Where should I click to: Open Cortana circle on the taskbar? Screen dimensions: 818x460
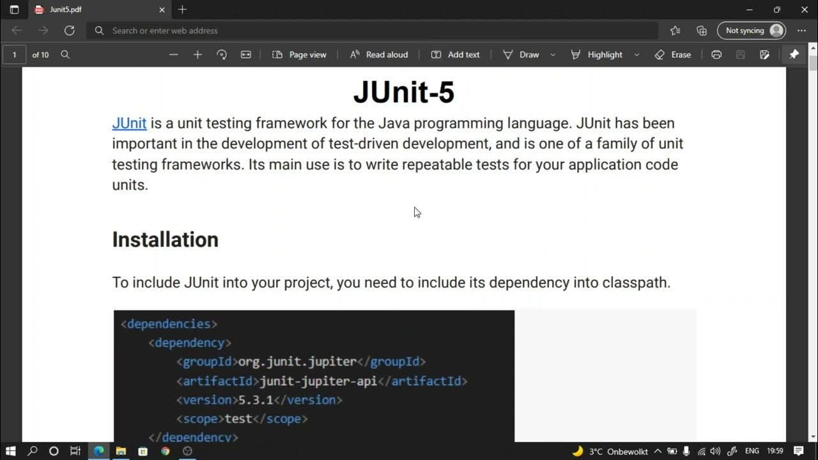tap(54, 451)
